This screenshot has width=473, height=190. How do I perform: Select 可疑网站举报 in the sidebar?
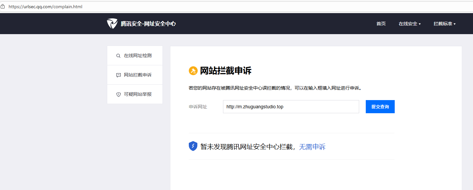pos(135,94)
